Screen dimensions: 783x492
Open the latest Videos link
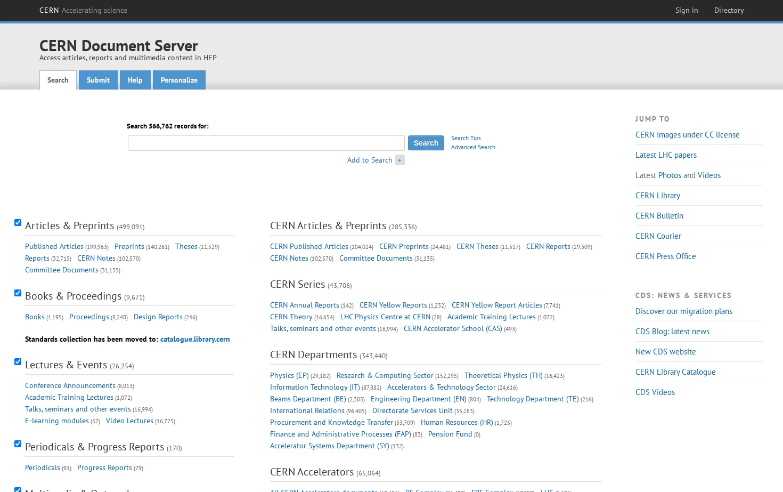click(x=709, y=175)
